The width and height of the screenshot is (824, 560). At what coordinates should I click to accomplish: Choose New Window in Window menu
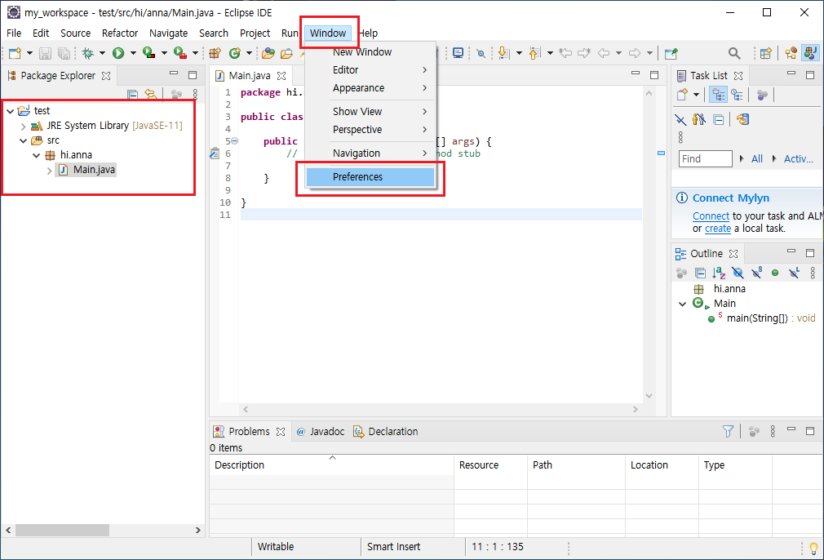tap(362, 52)
